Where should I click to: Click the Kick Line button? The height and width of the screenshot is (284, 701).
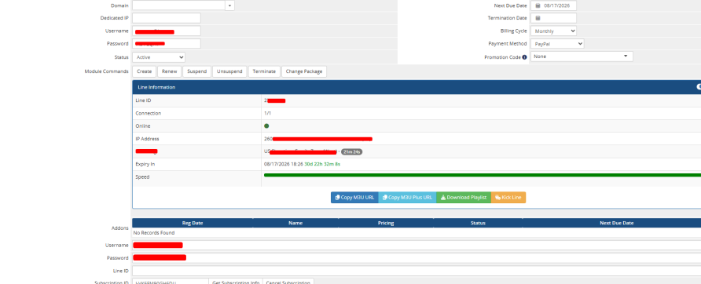[x=508, y=198]
